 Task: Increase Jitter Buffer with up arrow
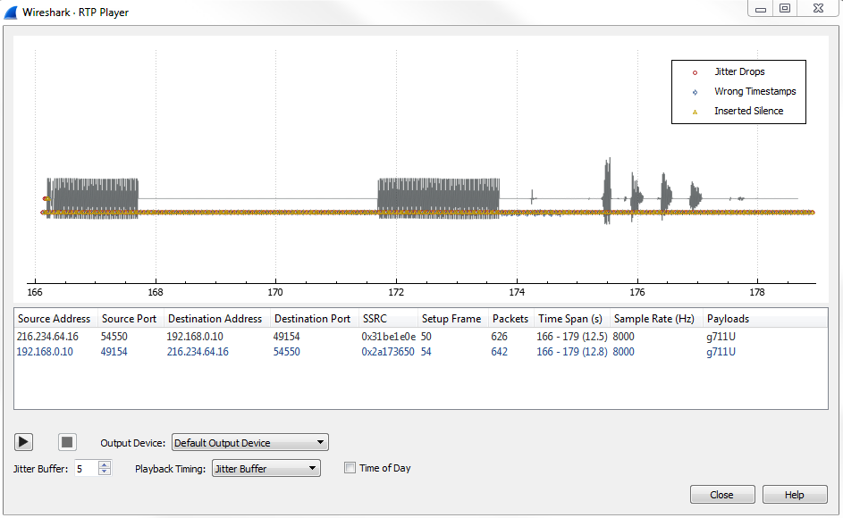105,464
